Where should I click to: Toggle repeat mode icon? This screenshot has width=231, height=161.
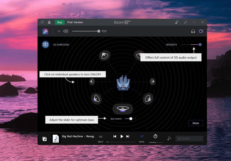[141, 137]
